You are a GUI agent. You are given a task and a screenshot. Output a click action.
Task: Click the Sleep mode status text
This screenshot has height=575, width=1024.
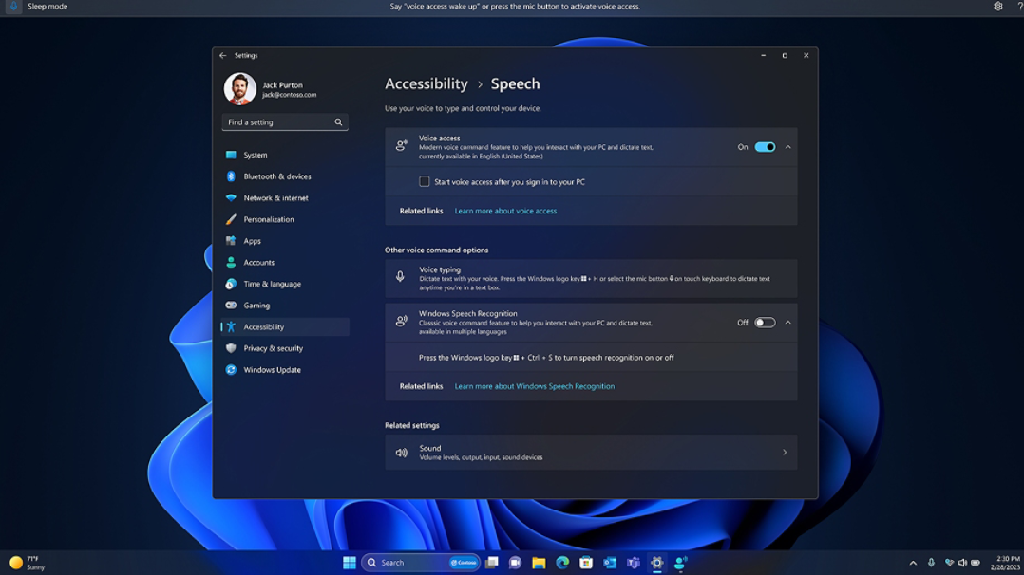(47, 7)
